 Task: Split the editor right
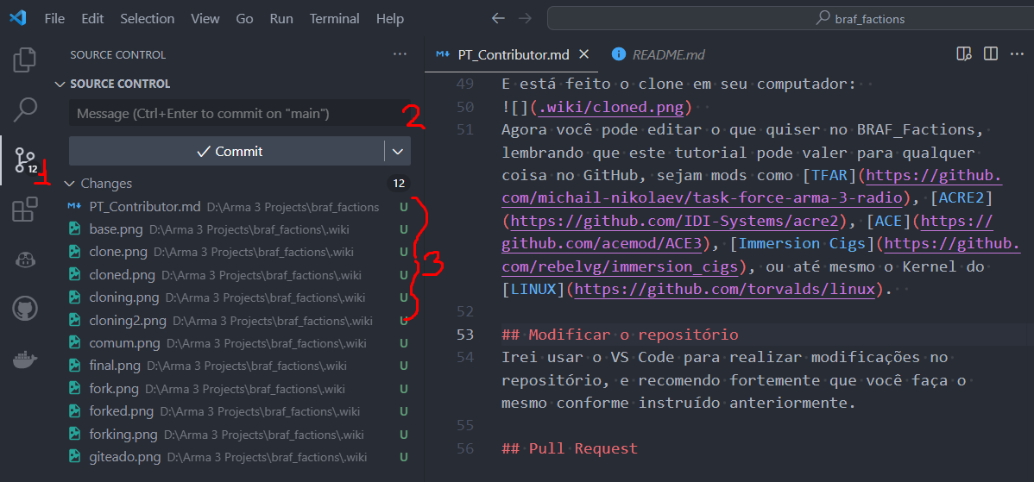(x=990, y=54)
